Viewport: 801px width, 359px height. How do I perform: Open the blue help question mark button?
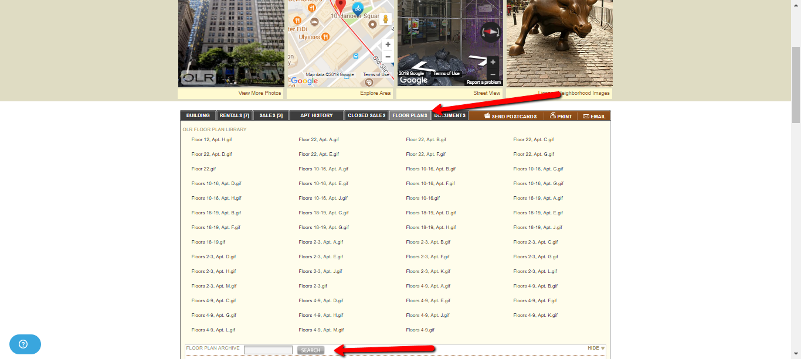tap(25, 344)
